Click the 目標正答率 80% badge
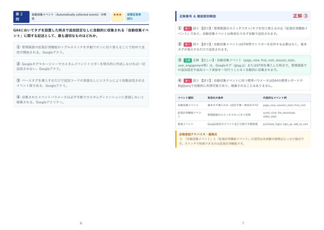Screen dimensions: 324x230 (x=137, y=17)
